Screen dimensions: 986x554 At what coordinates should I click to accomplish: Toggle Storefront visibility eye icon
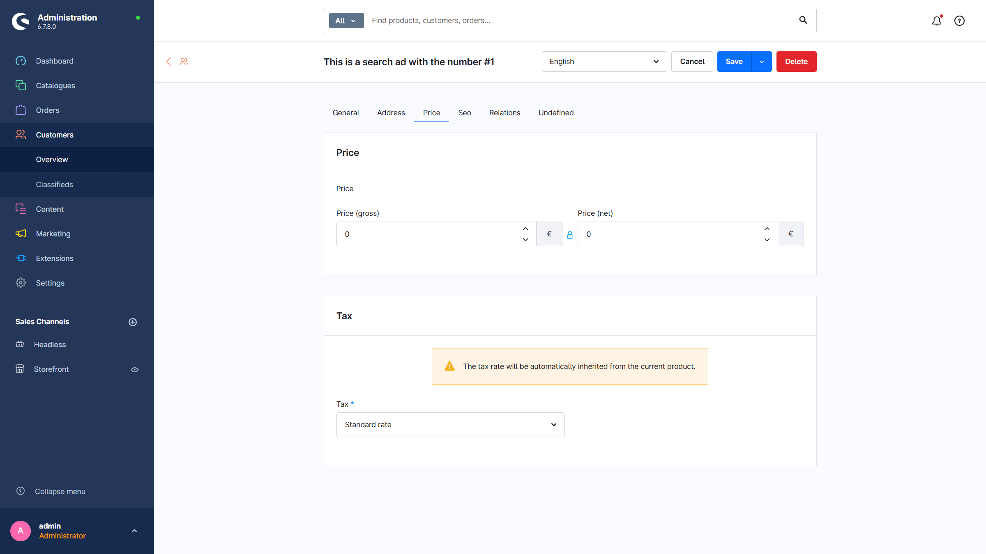pos(134,369)
